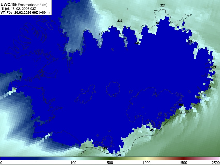Click the map value 3
220x165 pixels.
[20, 77]
